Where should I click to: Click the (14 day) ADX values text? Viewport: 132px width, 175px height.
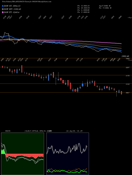coord(74,131)
